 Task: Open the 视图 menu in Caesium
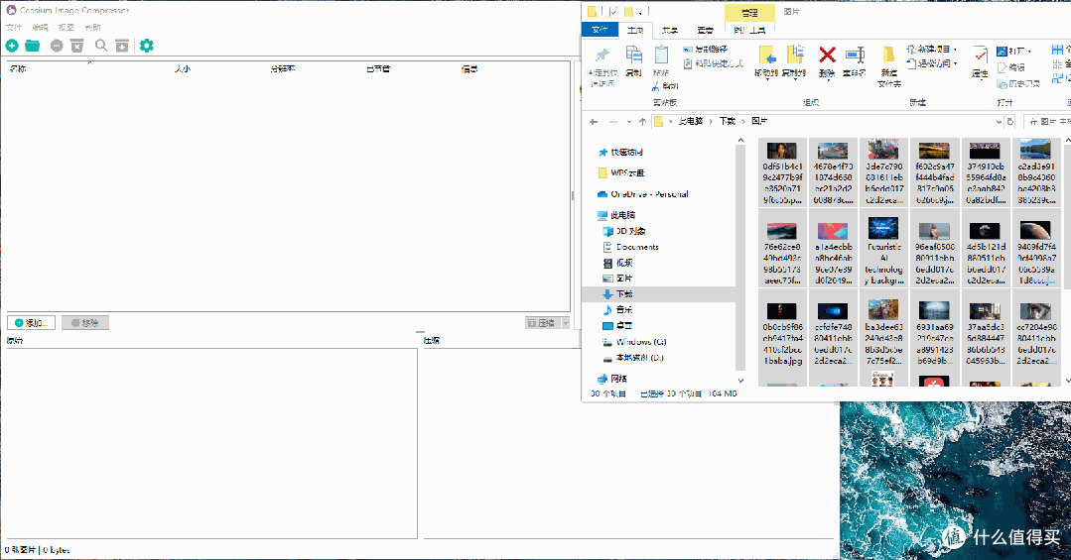tap(67, 28)
